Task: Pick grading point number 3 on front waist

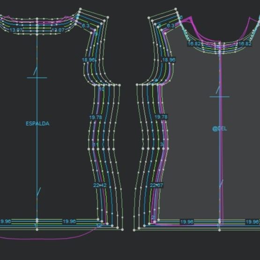Action: (162, 144)
